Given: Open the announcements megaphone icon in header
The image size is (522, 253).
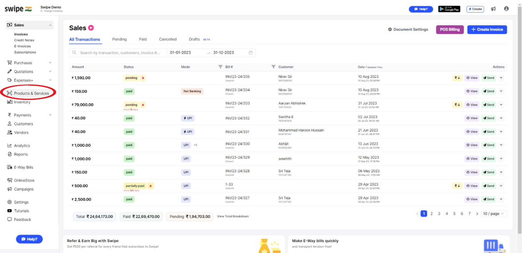Looking at the screenshot, I should pyautogui.click(x=493, y=9).
